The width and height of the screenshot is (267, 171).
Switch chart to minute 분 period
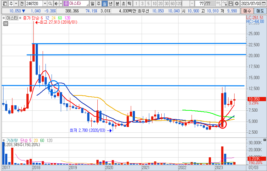[117, 4]
